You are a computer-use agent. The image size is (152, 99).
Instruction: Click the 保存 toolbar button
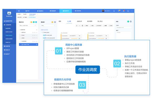pyautogui.click(x=111, y=26)
